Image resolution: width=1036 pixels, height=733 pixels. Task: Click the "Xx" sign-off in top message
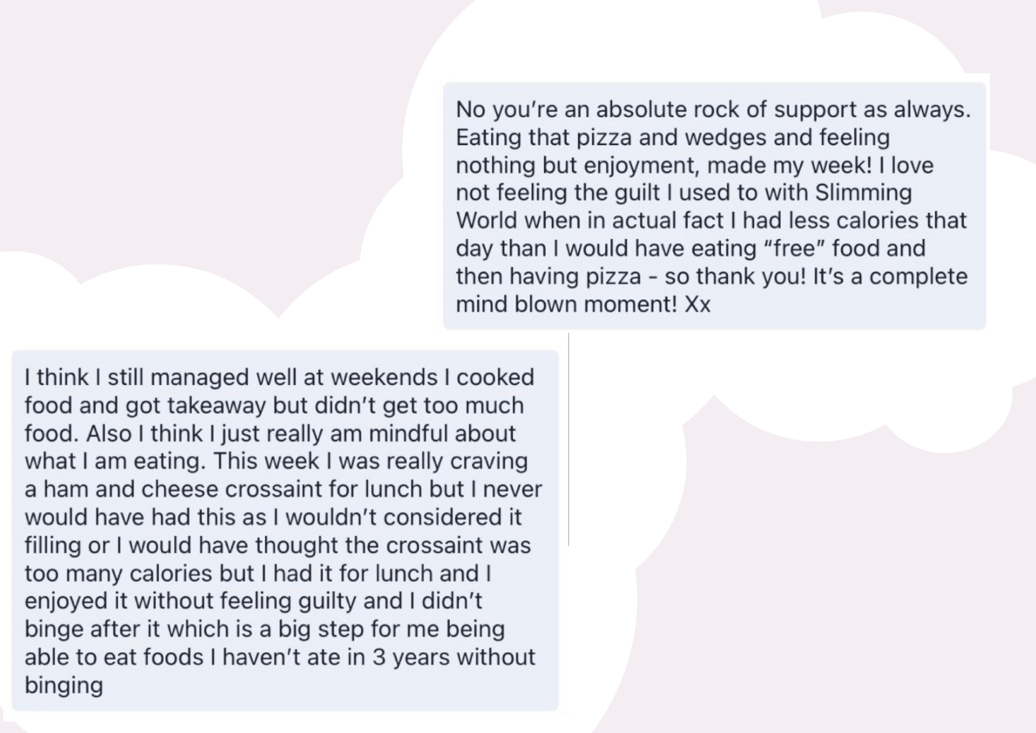point(697,305)
